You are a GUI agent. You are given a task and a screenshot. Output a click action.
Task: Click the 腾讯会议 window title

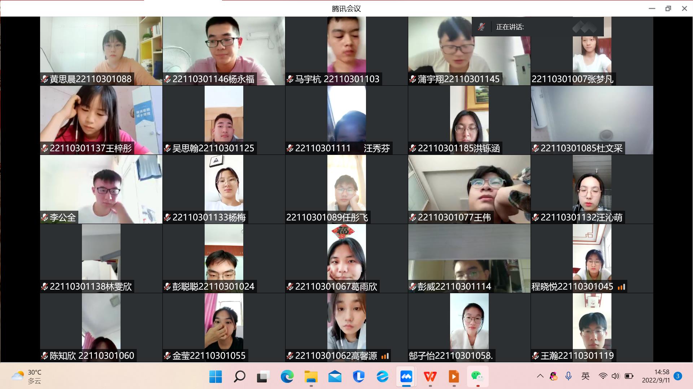[x=346, y=9]
